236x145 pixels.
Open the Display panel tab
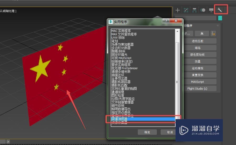coord(211,10)
